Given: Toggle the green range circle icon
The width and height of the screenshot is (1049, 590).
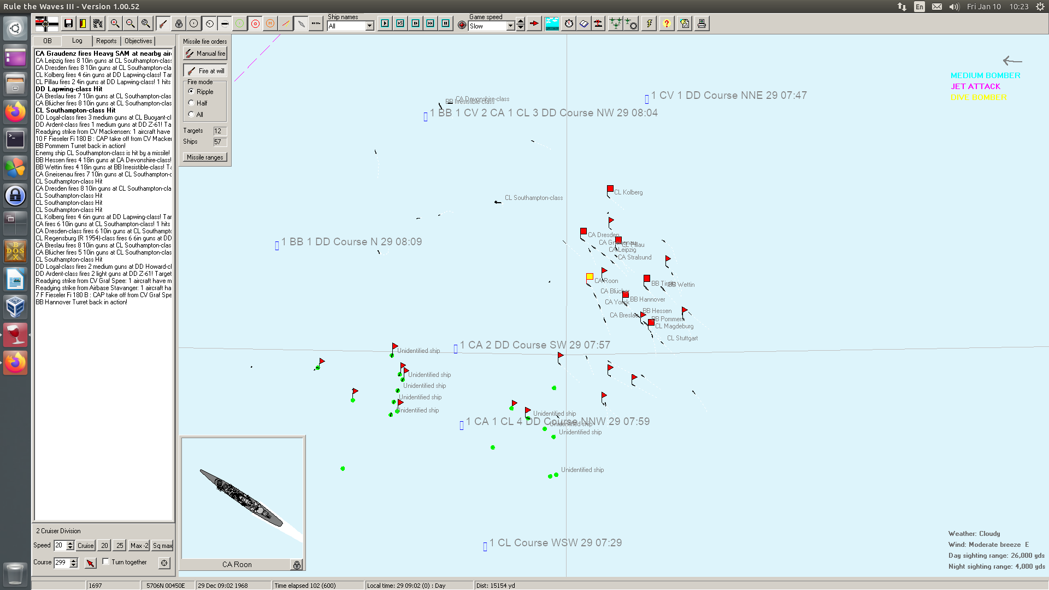Looking at the screenshot, I should point(240,23).
